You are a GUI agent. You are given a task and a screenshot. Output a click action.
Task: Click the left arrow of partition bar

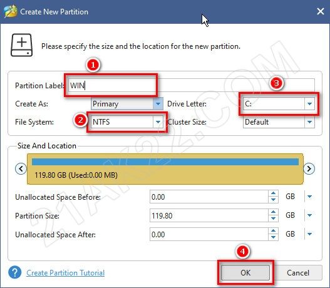pos(21,168)
